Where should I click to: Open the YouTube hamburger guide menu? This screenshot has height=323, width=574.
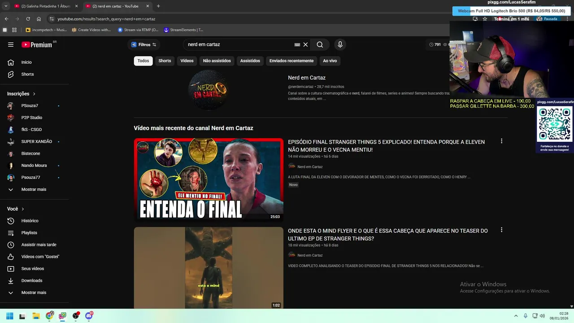pos(11,44)
